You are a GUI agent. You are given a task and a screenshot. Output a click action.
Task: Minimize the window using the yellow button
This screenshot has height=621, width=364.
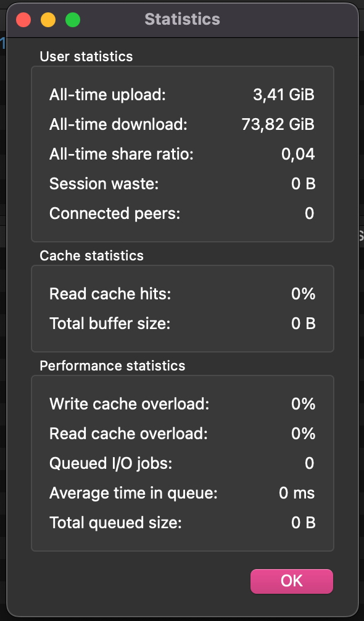[48, 20]
